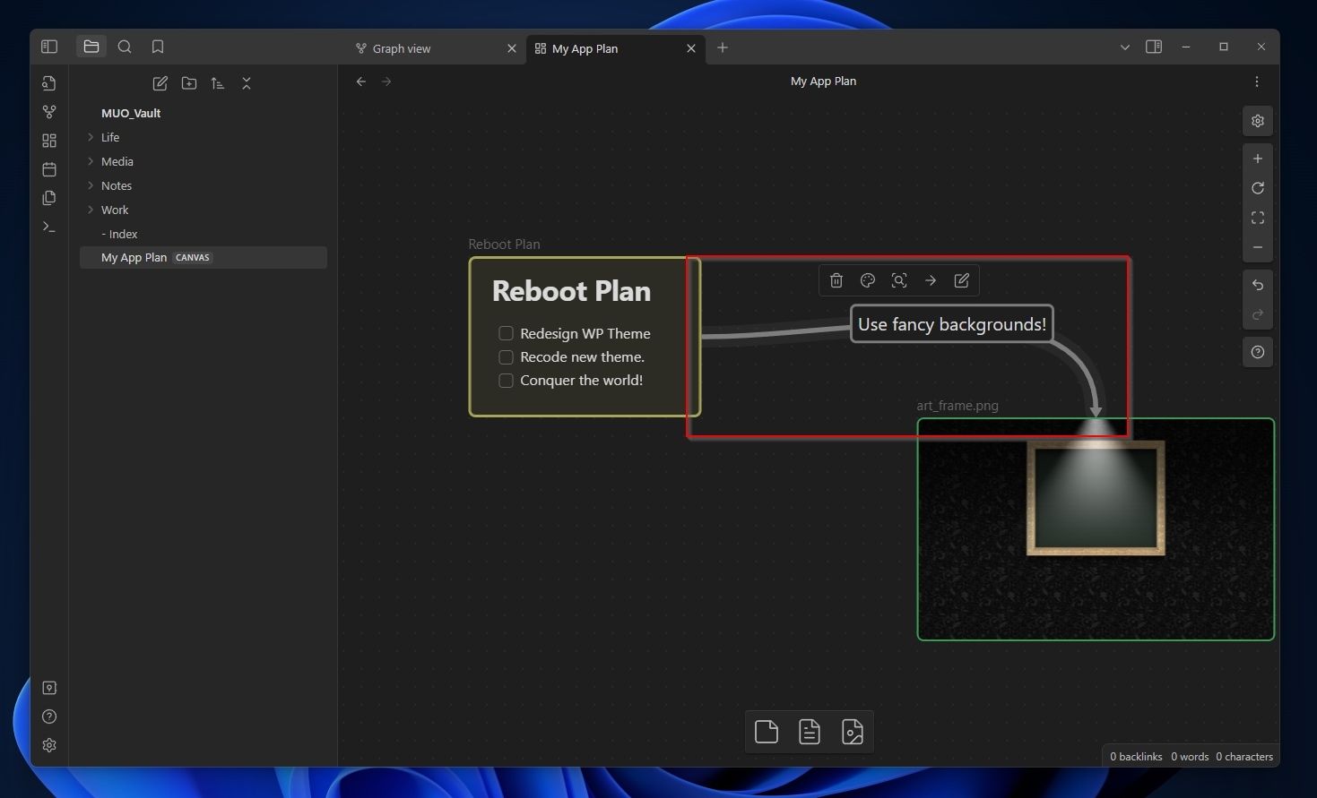Change file explorer sort order
The height and width of the screenshot is (798, 1317).
(217, 82)
